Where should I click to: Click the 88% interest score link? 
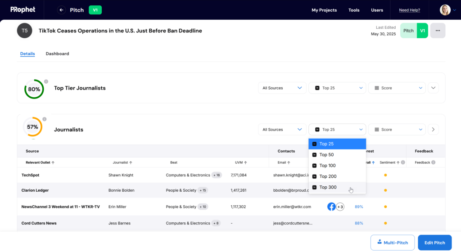pos(359,223)
